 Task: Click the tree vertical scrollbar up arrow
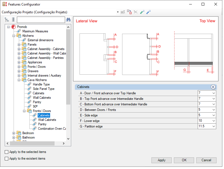[68, 27]
